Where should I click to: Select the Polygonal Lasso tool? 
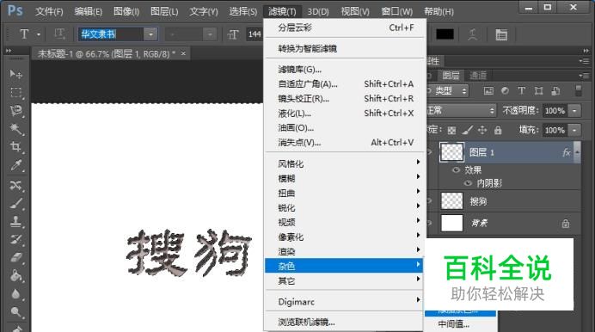(x=15, y=110)
